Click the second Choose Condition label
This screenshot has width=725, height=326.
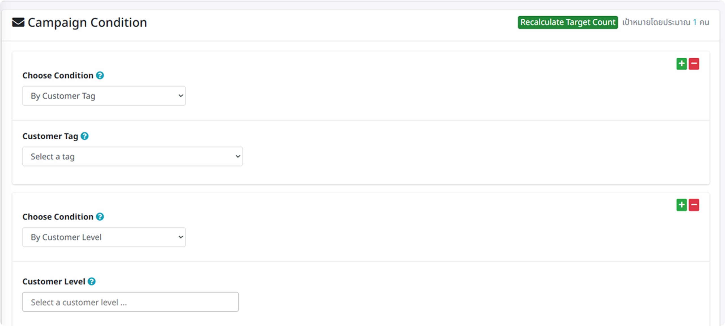tap(58, 217)
